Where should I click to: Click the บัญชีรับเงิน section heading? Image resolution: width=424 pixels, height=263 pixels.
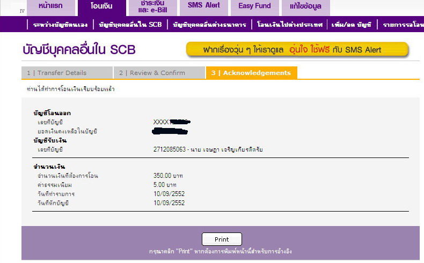point(50,140)
